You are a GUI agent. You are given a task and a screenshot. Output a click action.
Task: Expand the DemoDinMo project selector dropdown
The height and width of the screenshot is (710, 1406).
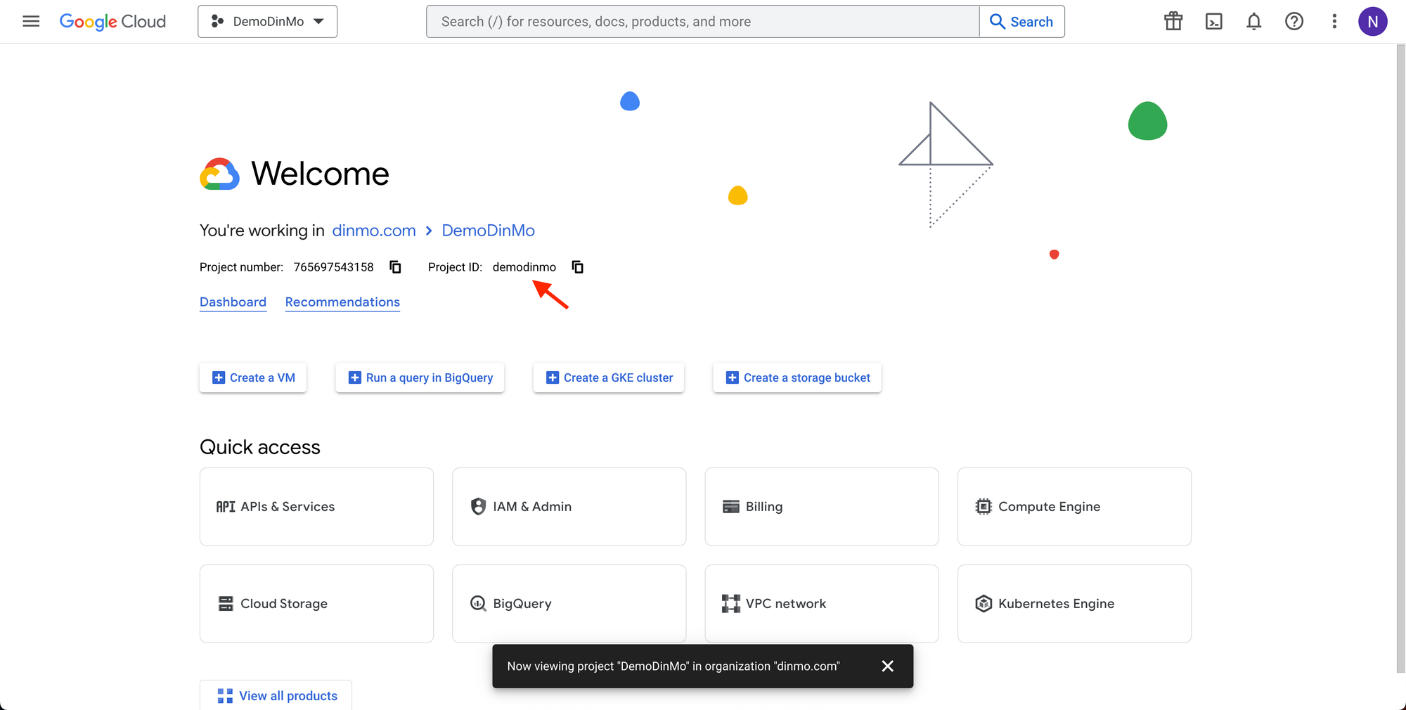267,21
